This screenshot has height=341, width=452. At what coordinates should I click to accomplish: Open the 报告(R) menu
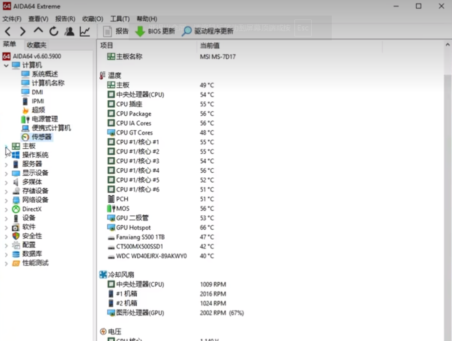pyautogui.click(x=65, y=19)
